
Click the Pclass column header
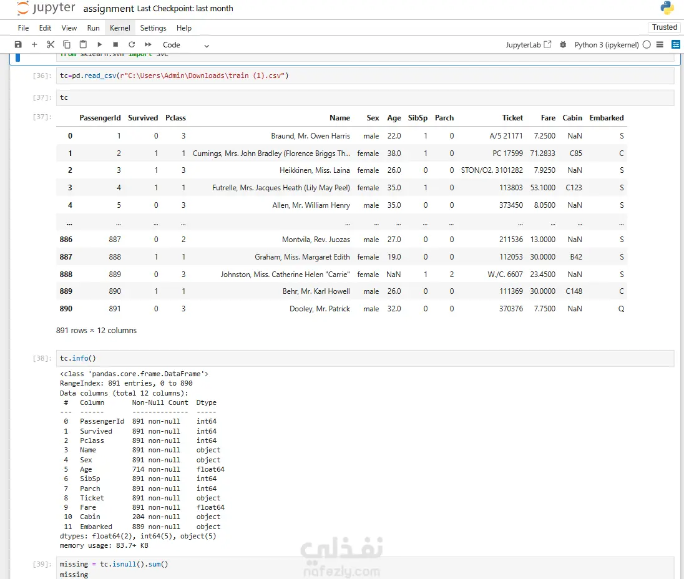pos(175,118)
